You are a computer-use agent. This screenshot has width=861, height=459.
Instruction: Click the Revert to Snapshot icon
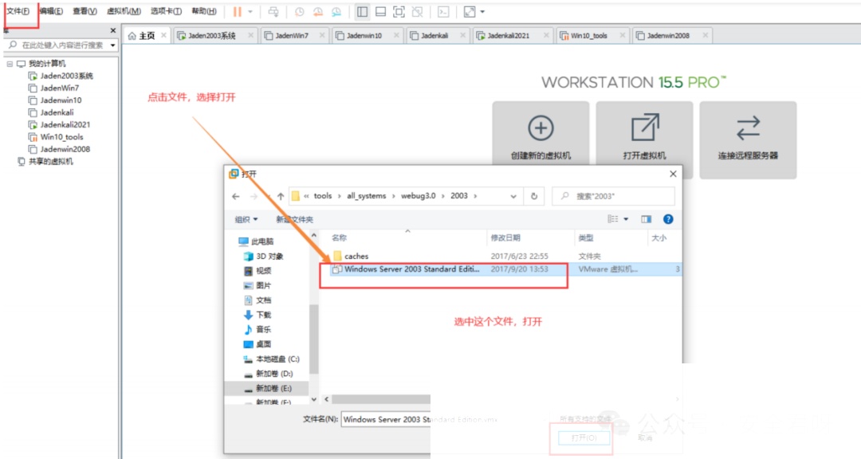coord(318,11)
